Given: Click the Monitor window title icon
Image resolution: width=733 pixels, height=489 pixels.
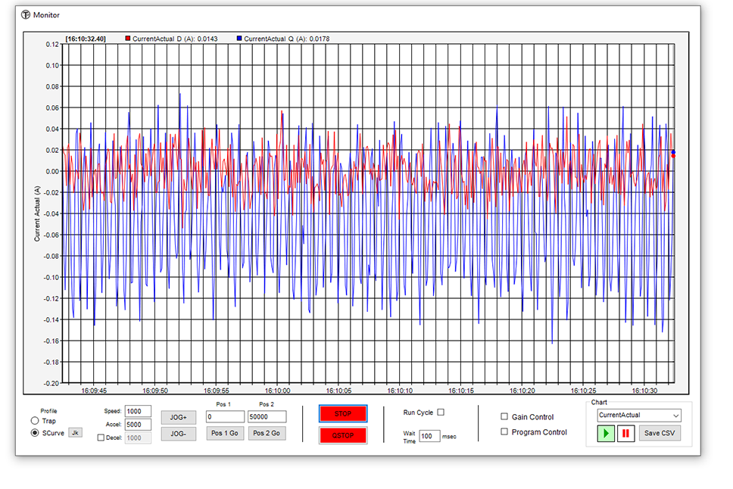Looking at the screenshot, I should click(x=26, y=14).
